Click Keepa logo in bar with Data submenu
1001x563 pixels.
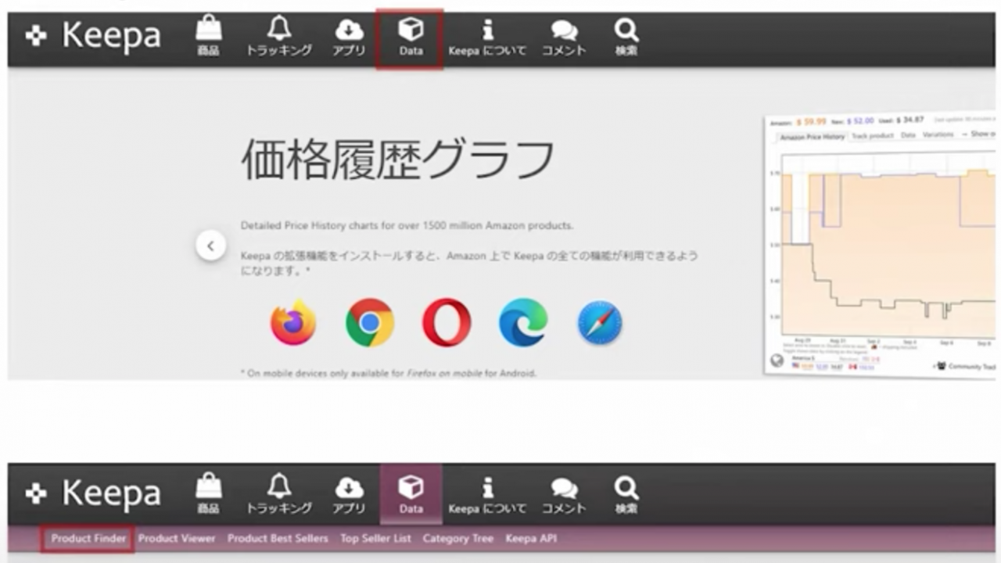(93, 493)
